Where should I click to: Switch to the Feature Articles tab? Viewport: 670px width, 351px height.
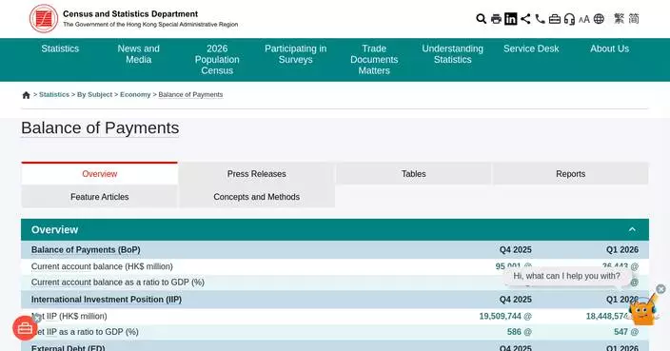[100, 197]
